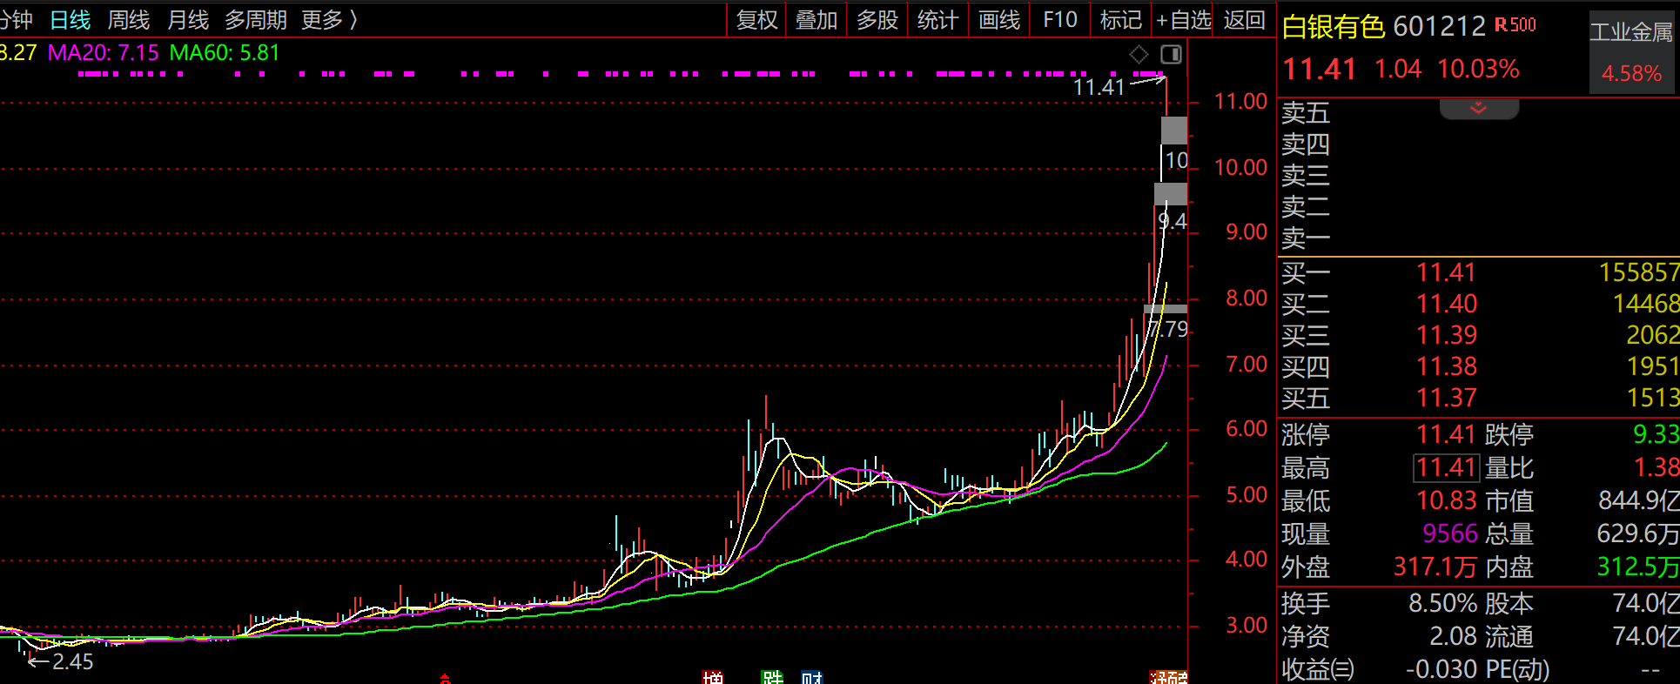Click the 11.41 high price label on chart
The height and width of the screenshot is (684, 1680).
click(x=1099, y=87)
